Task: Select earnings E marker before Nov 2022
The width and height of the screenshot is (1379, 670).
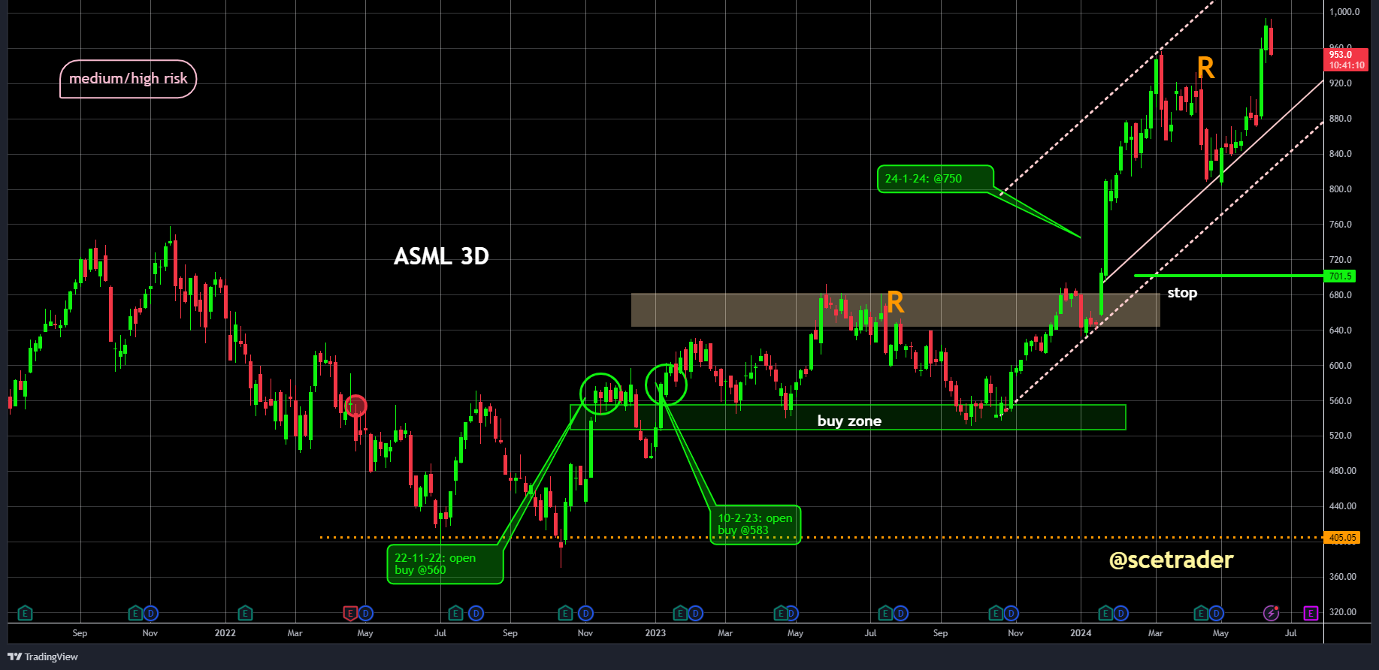Action: (566, 614)
